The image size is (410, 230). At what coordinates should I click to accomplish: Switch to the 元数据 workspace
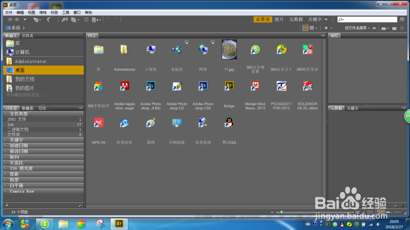tap(296, 19)
